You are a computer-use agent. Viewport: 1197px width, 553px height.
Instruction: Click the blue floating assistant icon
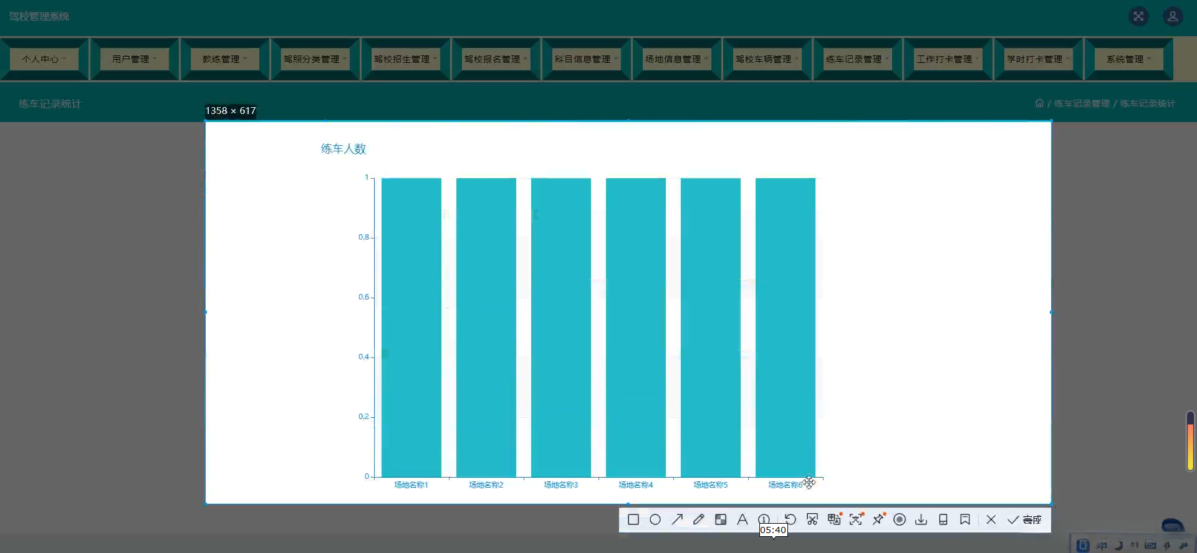coord(1173,525)
